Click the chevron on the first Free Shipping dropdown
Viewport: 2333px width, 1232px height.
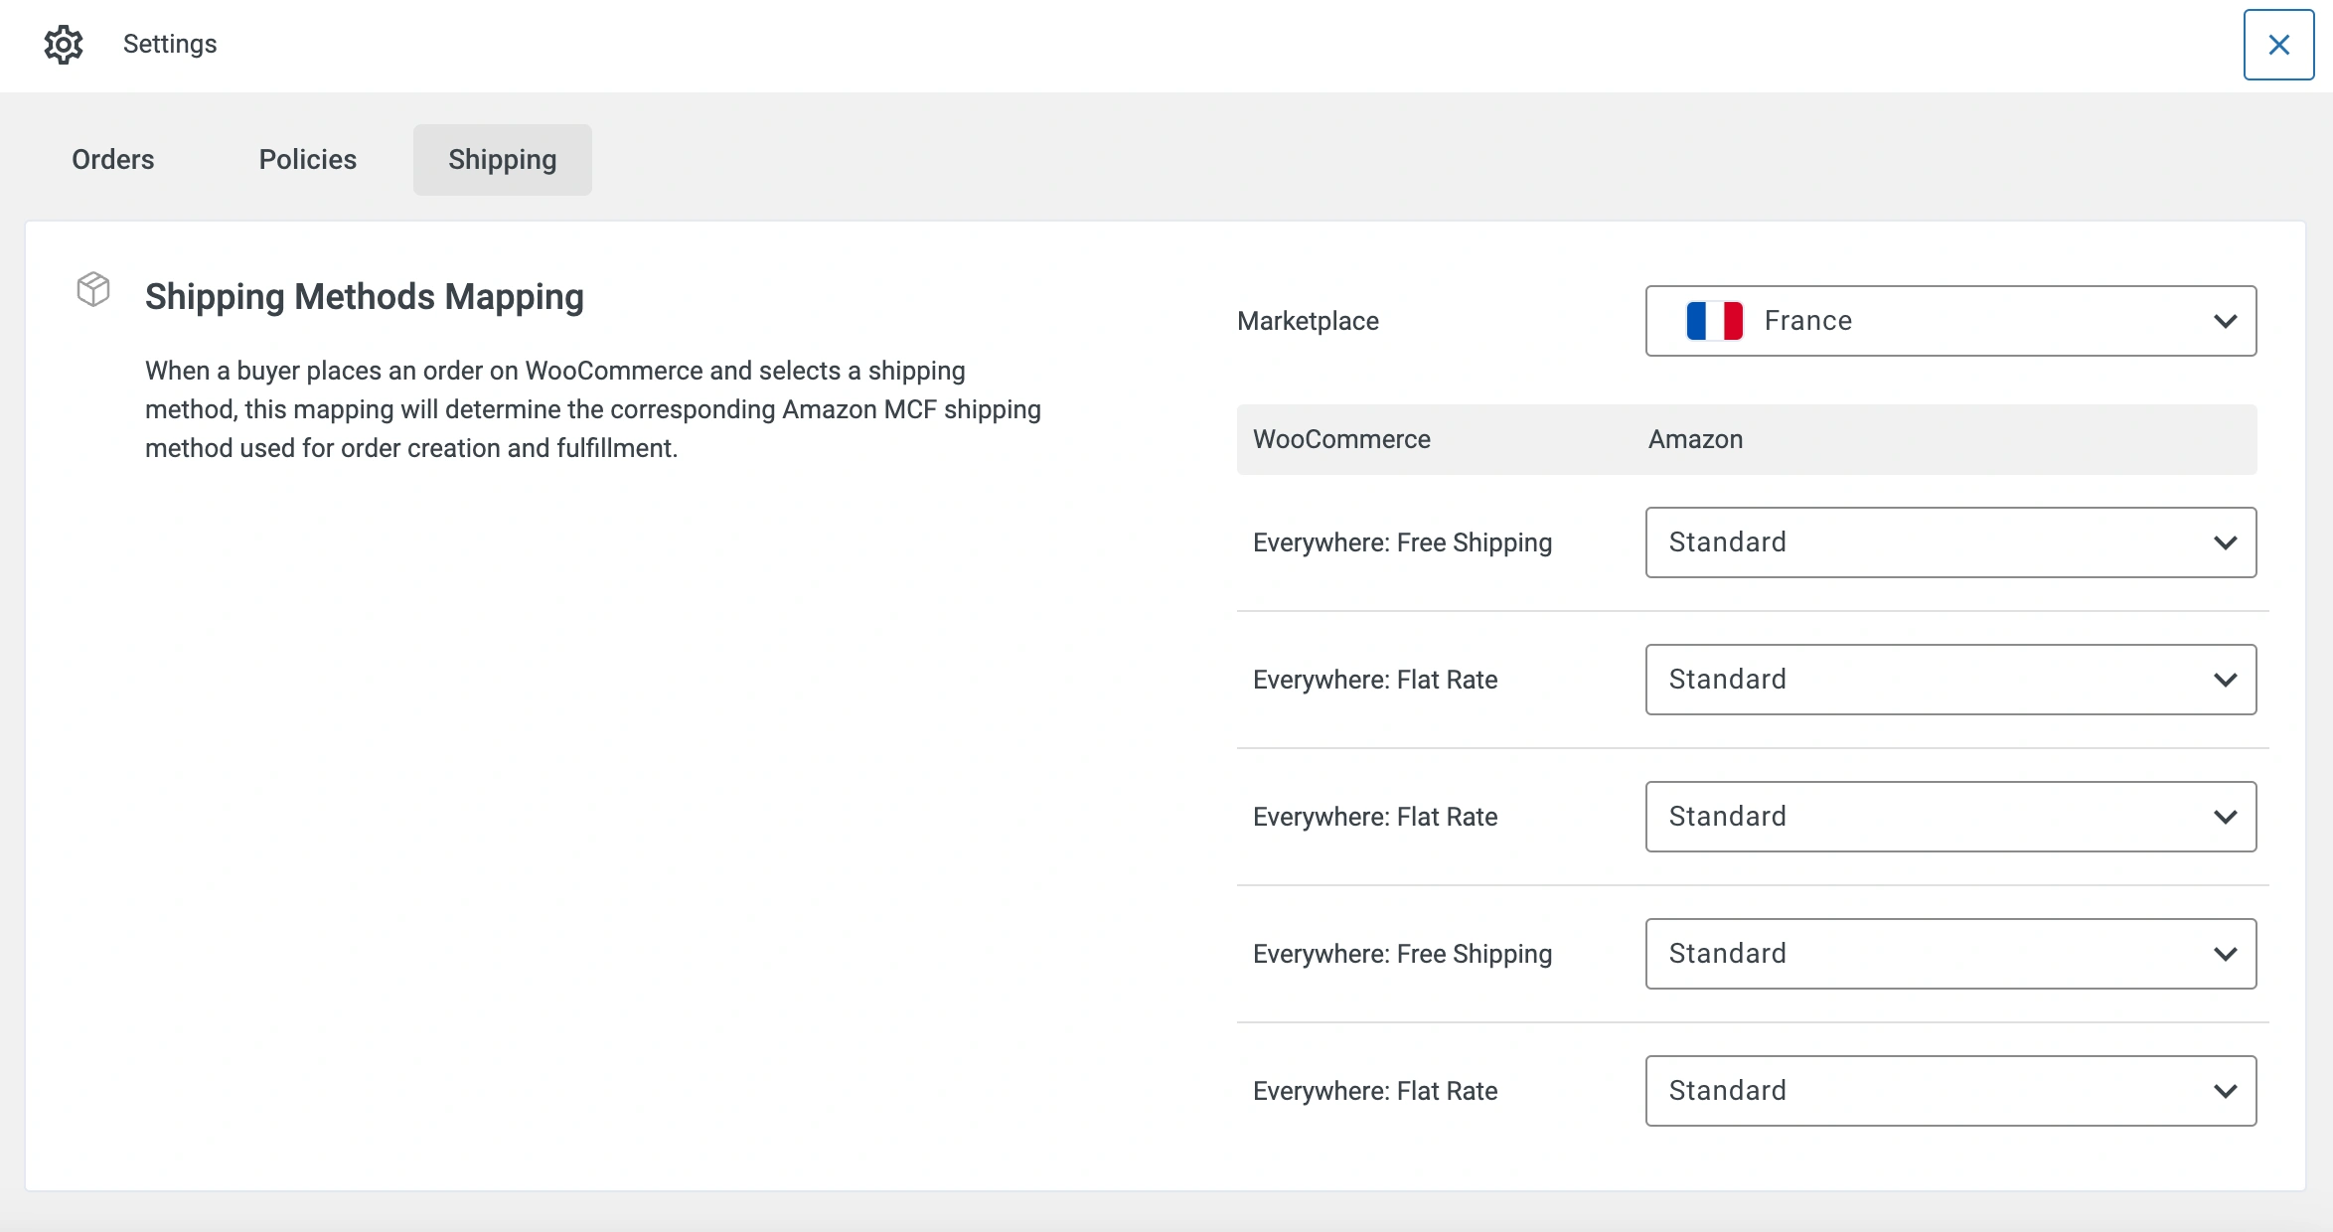[x=2226, y=542]
